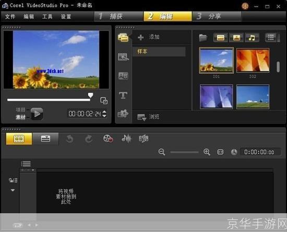Switch to the 3 分享 step tab

[x=217, y=16]
